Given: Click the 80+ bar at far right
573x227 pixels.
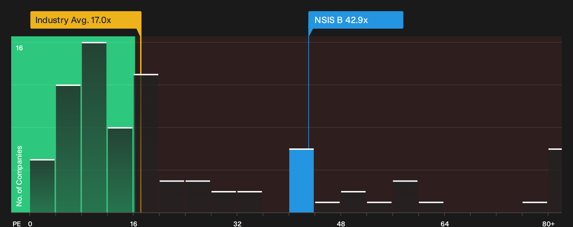Looking at the screenshot, I should tap(555, 181).
